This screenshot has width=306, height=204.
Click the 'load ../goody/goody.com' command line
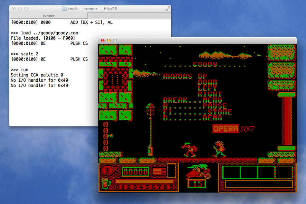point(44,33)
